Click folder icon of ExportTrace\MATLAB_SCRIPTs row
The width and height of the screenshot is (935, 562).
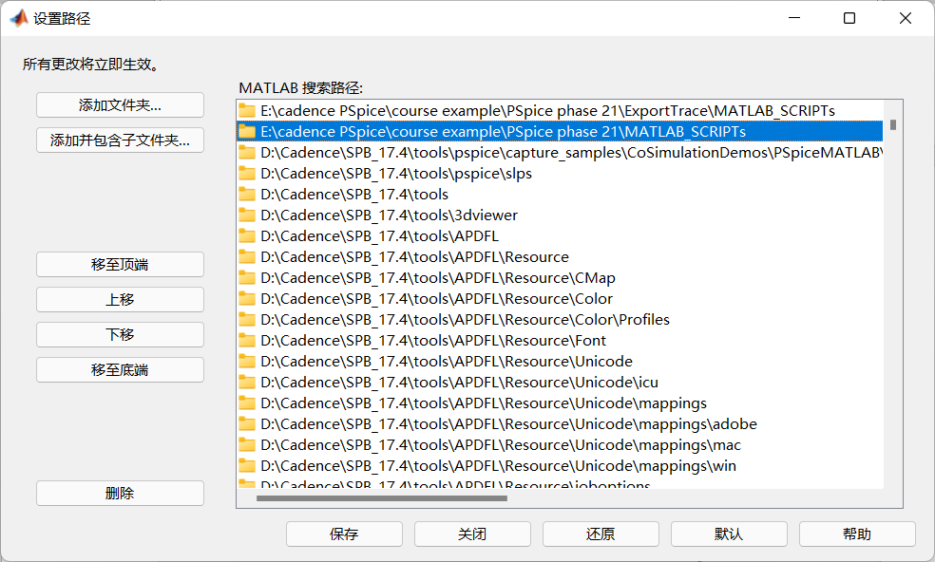pyautogui.click(x=247, y=110)
